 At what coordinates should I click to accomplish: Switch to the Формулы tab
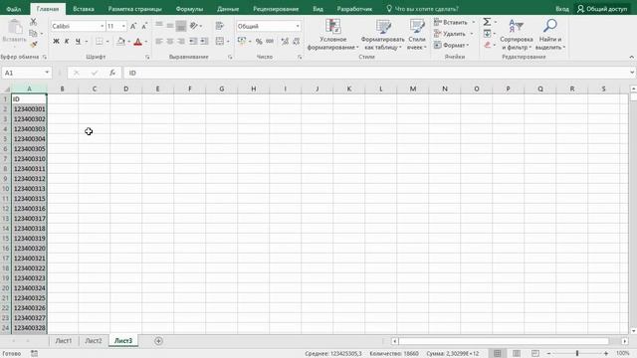coord(189,9)
